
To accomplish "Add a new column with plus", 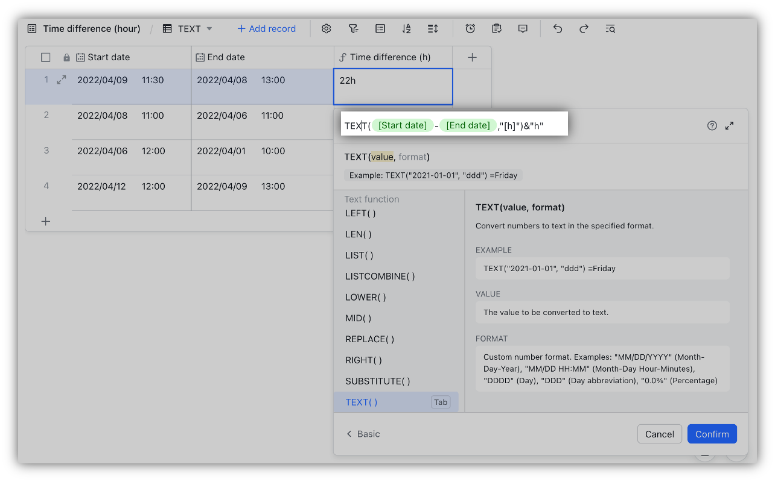I will point(472,57).
